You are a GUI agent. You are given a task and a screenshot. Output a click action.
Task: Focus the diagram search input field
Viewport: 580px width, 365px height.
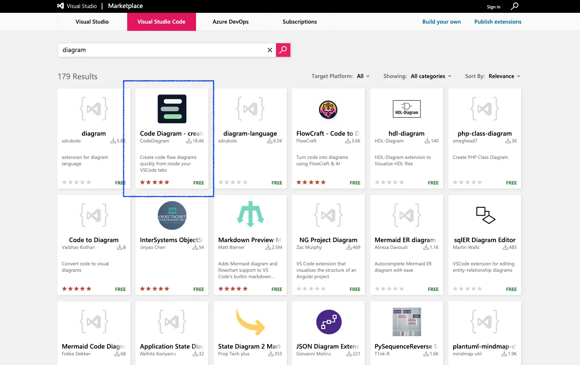click(162, 50)
